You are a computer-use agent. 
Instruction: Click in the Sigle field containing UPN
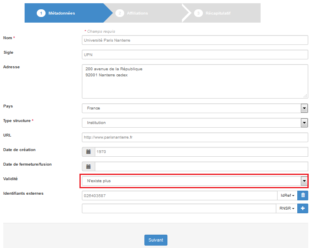(195, 55)
